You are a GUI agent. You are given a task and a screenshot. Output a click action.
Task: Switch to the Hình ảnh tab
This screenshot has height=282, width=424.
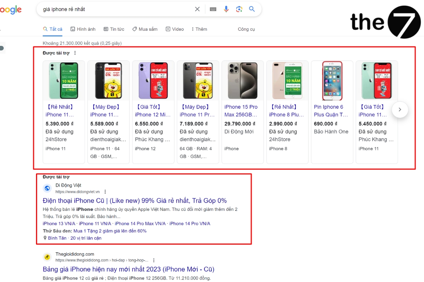coord(83,29)
